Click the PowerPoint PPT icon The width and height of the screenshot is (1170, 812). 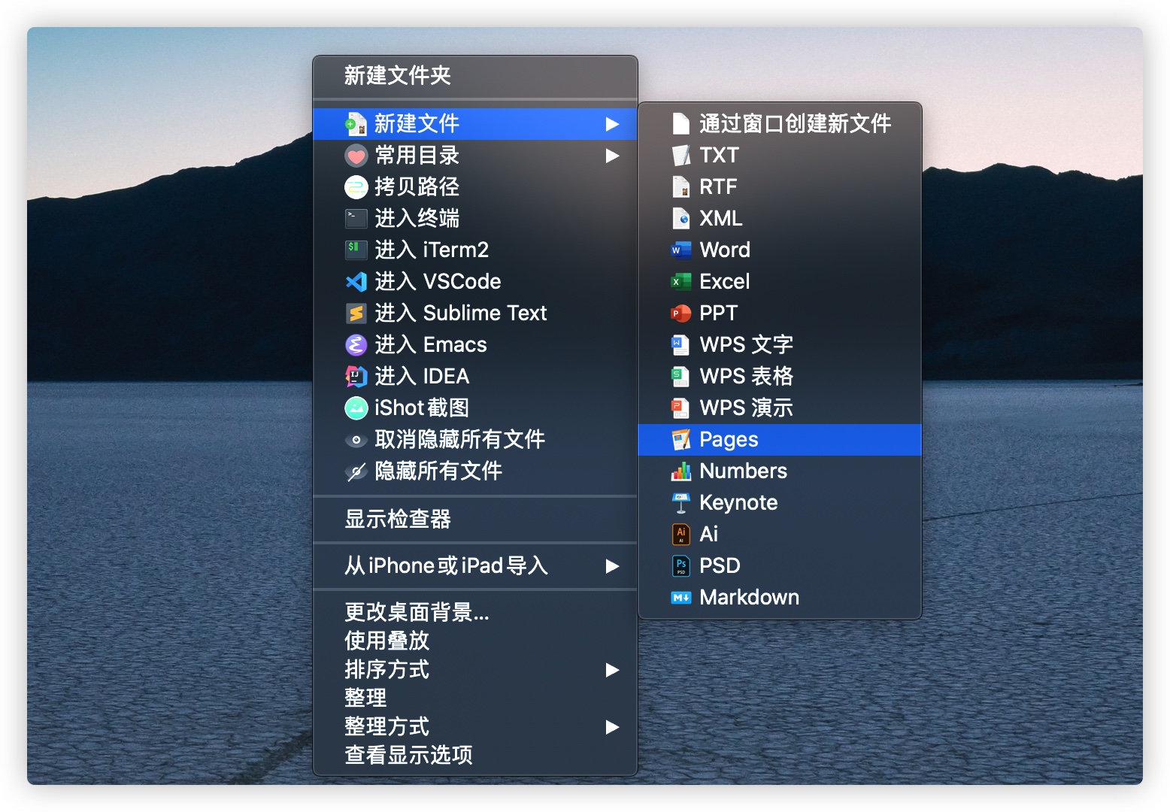pos(680,314)
